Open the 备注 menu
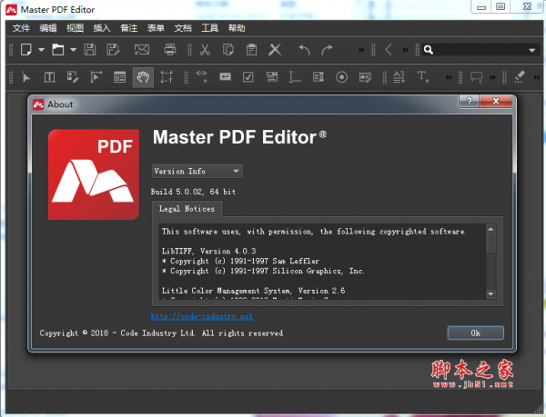This screenshot has width=546, height=417. click(x=129, y=28)
